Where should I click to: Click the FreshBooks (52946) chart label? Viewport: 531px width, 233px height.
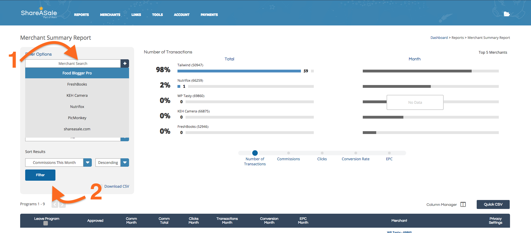point(193,127)
